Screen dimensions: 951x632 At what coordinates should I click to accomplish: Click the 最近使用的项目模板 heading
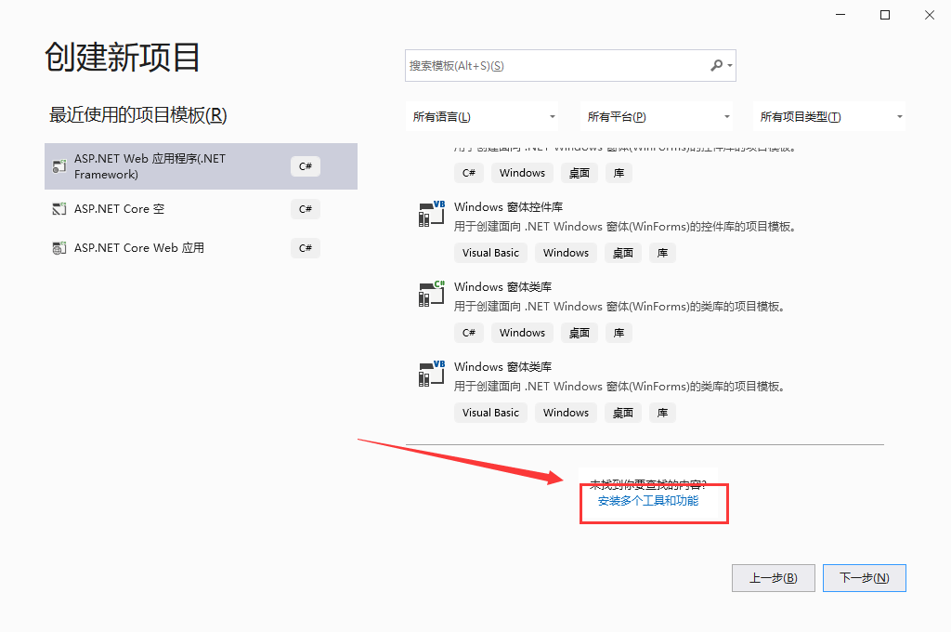pos(137,114)
